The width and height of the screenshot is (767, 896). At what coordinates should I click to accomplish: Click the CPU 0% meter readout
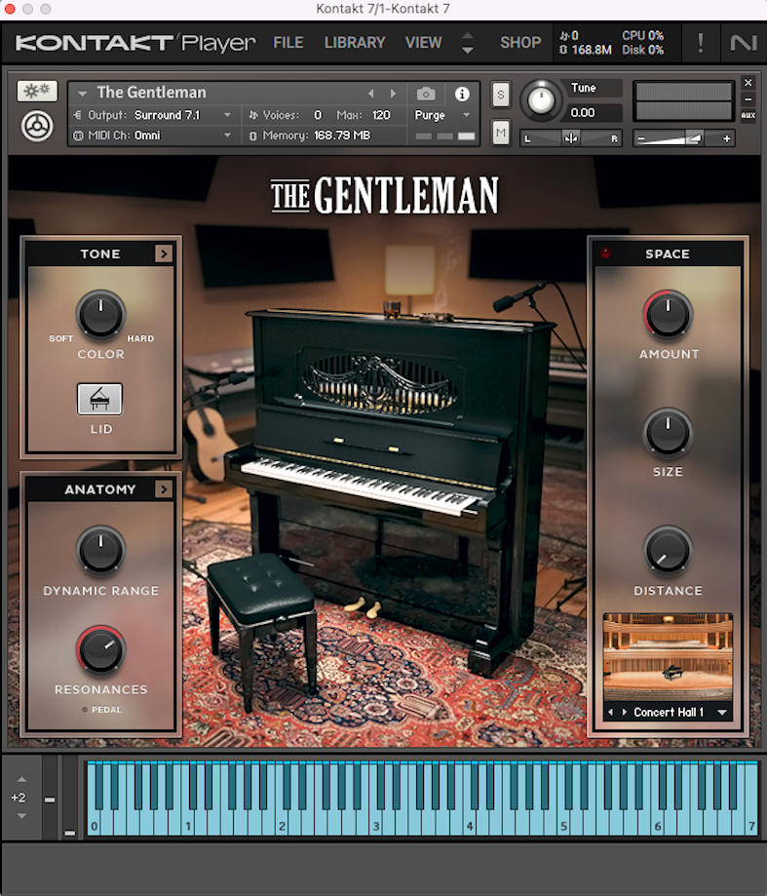[642, 35]
